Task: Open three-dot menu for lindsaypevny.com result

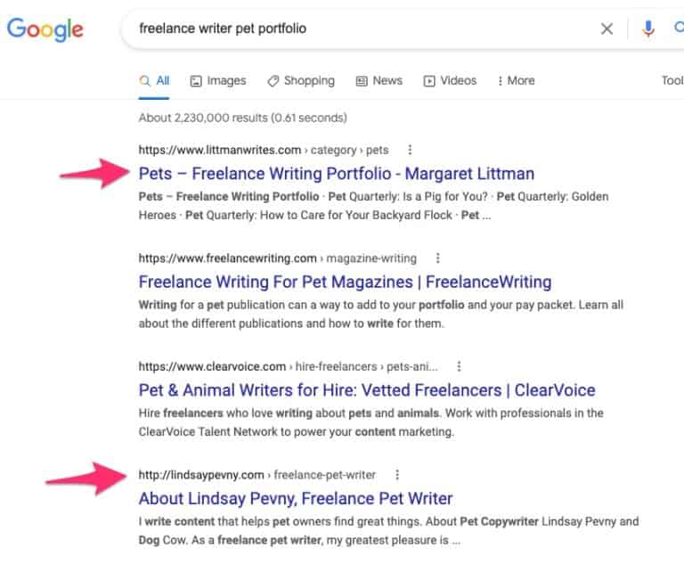Action: point(397,474)
